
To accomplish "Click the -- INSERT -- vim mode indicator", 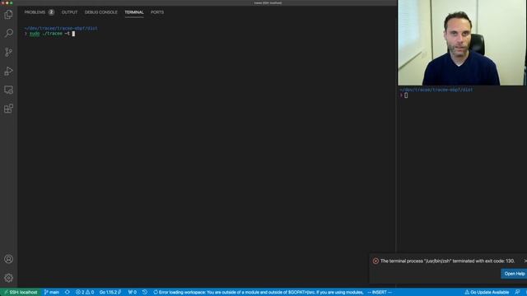I will pyautogui.click(x=380, y=293).
